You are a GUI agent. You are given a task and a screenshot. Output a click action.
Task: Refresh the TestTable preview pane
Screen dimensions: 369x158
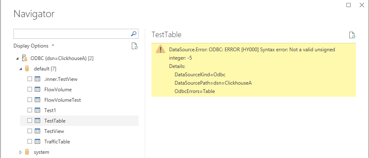coord(352,35)
